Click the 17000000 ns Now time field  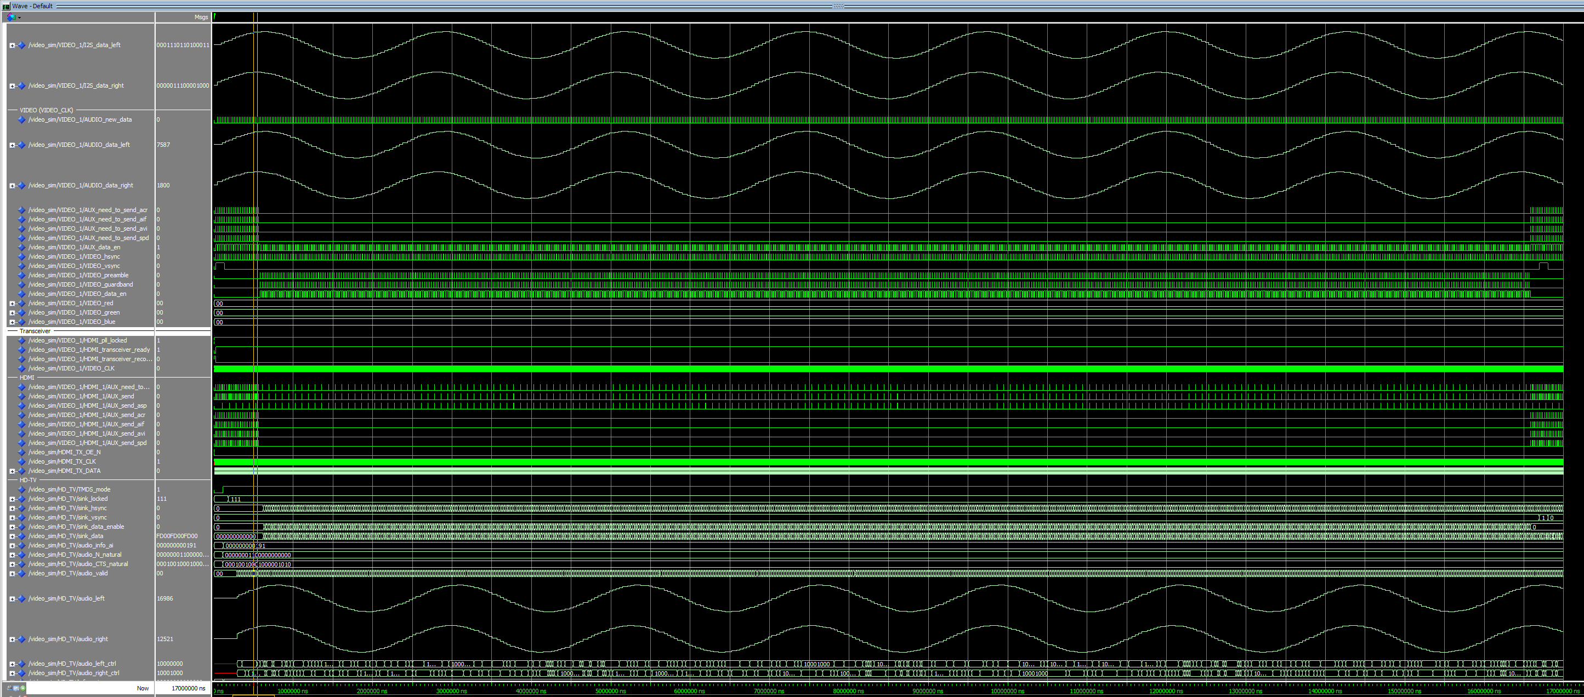(x=188, y=688)
